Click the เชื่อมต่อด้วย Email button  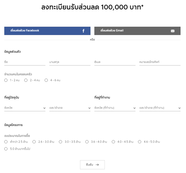[x=137, y=31]
